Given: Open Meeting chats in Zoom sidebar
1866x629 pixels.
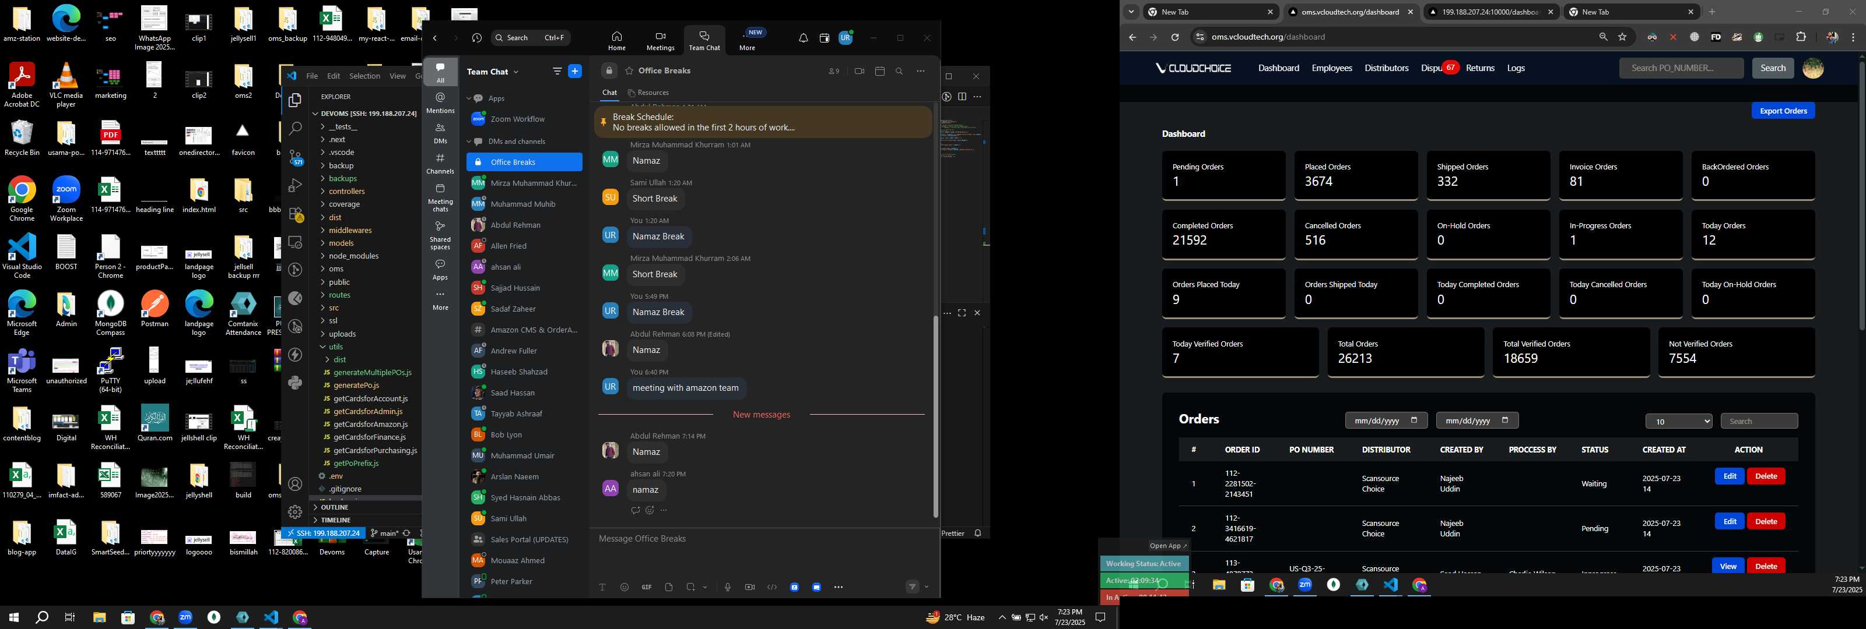Looking at the screenshot, I should [x=440, y=197].
